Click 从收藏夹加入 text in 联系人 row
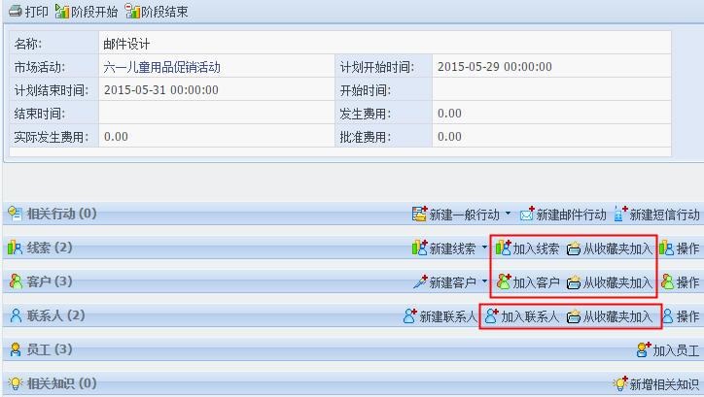 tap(617, 316)
